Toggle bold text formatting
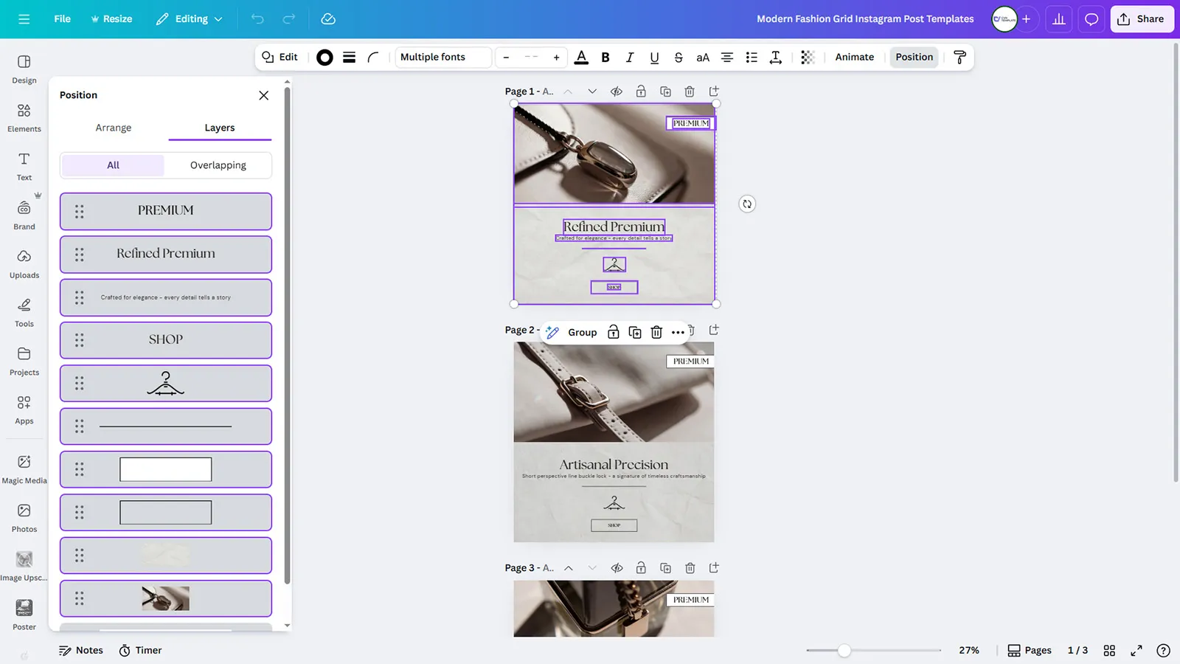The image size is (1180, 664). 605,58
